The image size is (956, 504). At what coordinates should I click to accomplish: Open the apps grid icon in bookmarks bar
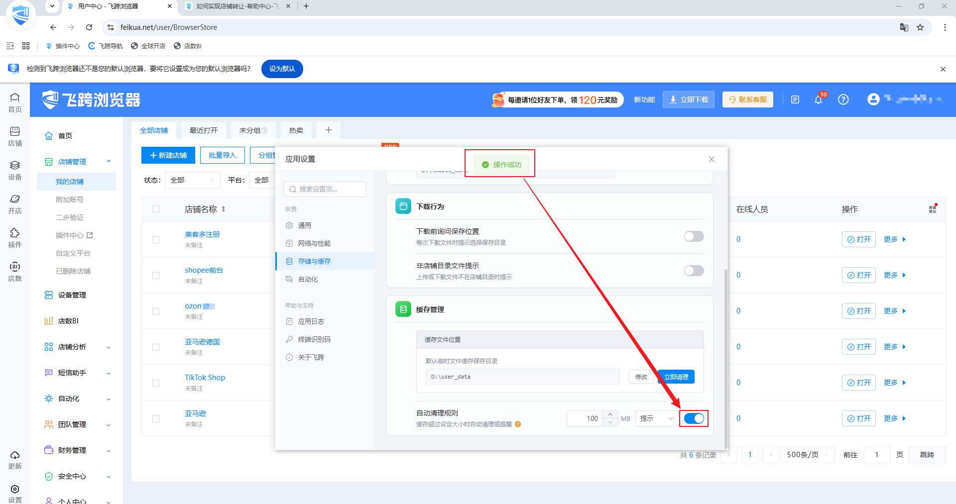click(26, 46)
